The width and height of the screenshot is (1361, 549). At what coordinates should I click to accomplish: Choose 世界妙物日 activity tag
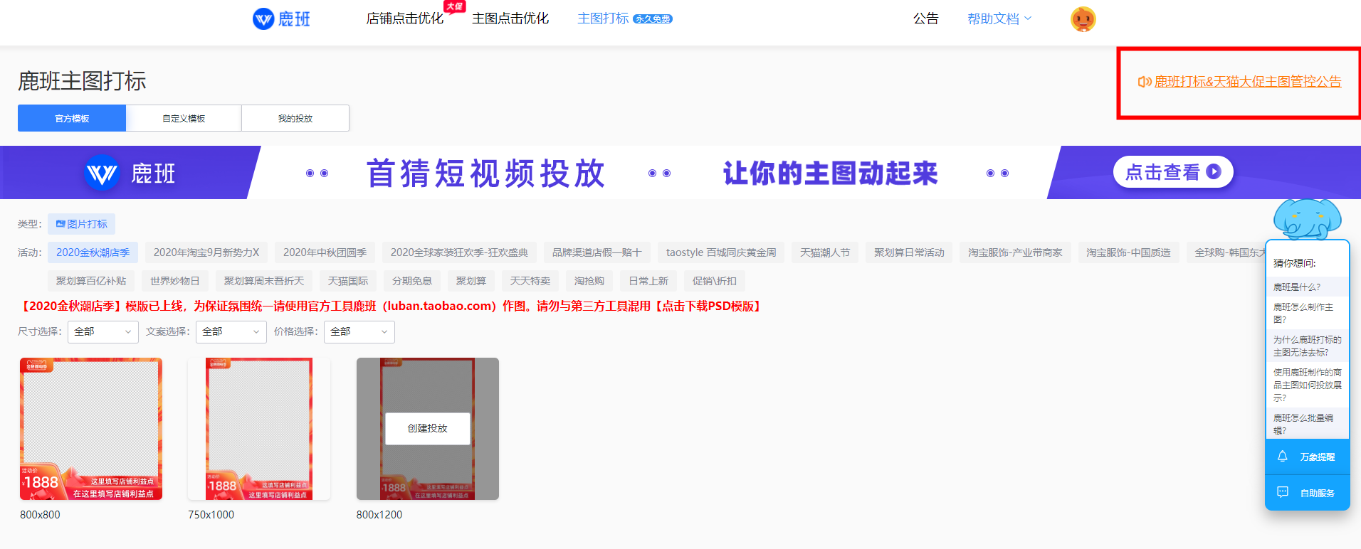click(x=175, y=281)
